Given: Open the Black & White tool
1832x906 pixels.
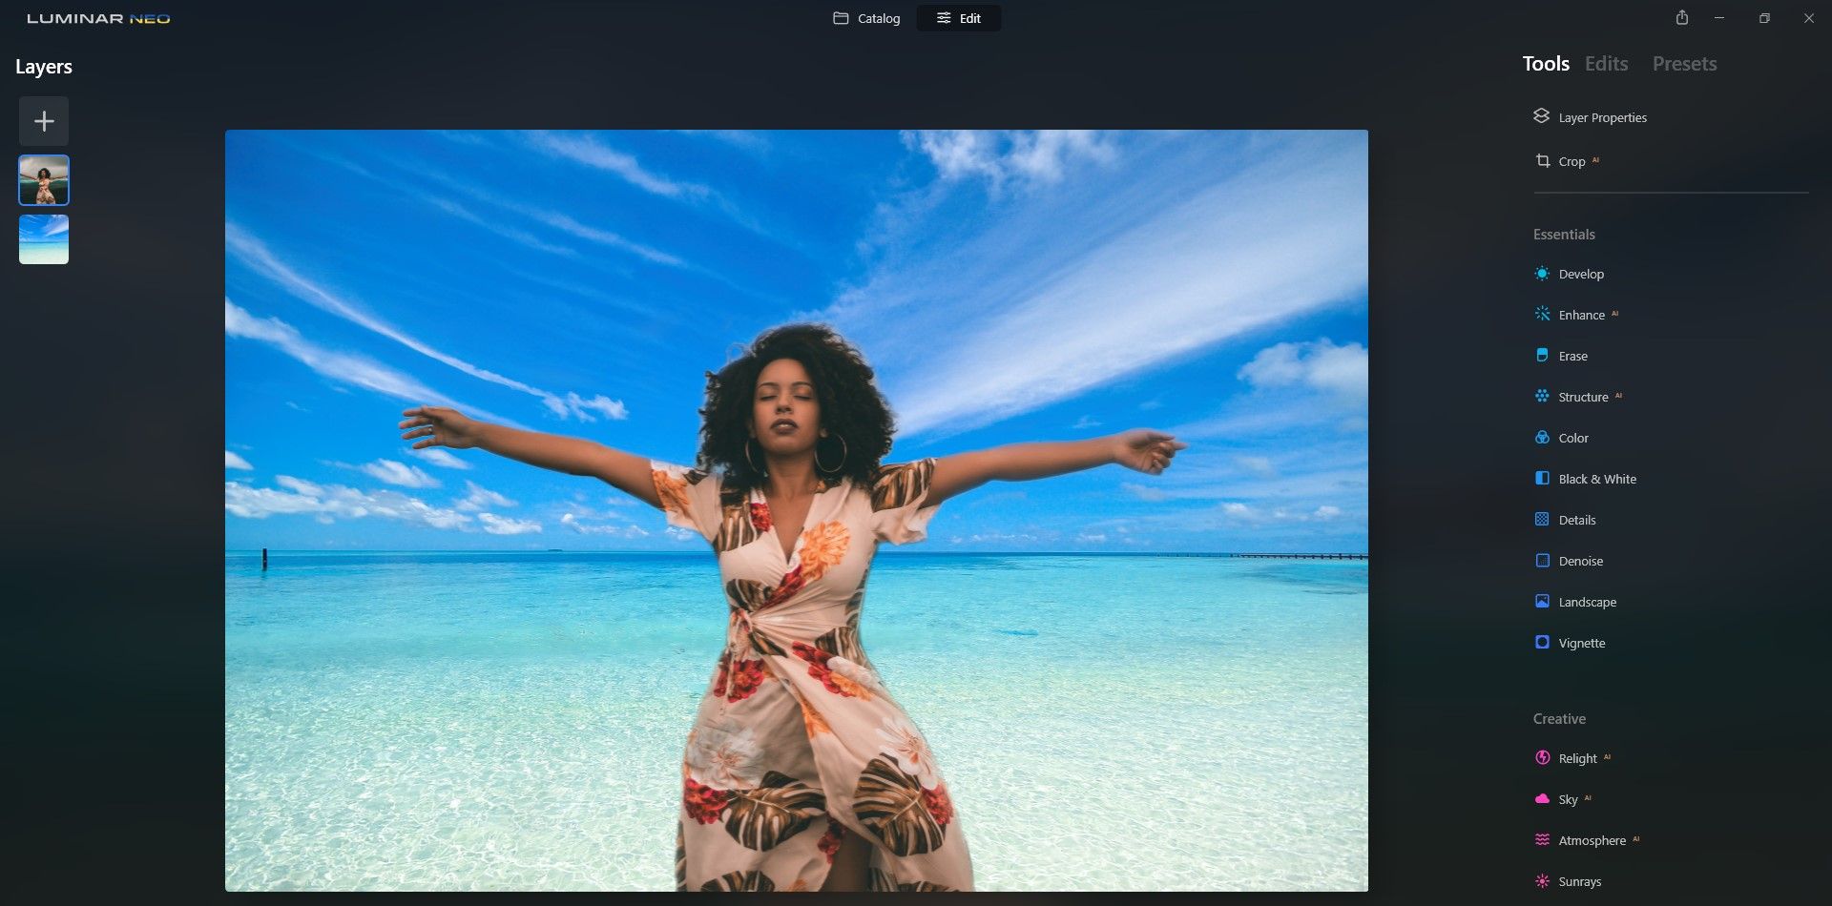Looking at the screenshot, I should 1585,479.
